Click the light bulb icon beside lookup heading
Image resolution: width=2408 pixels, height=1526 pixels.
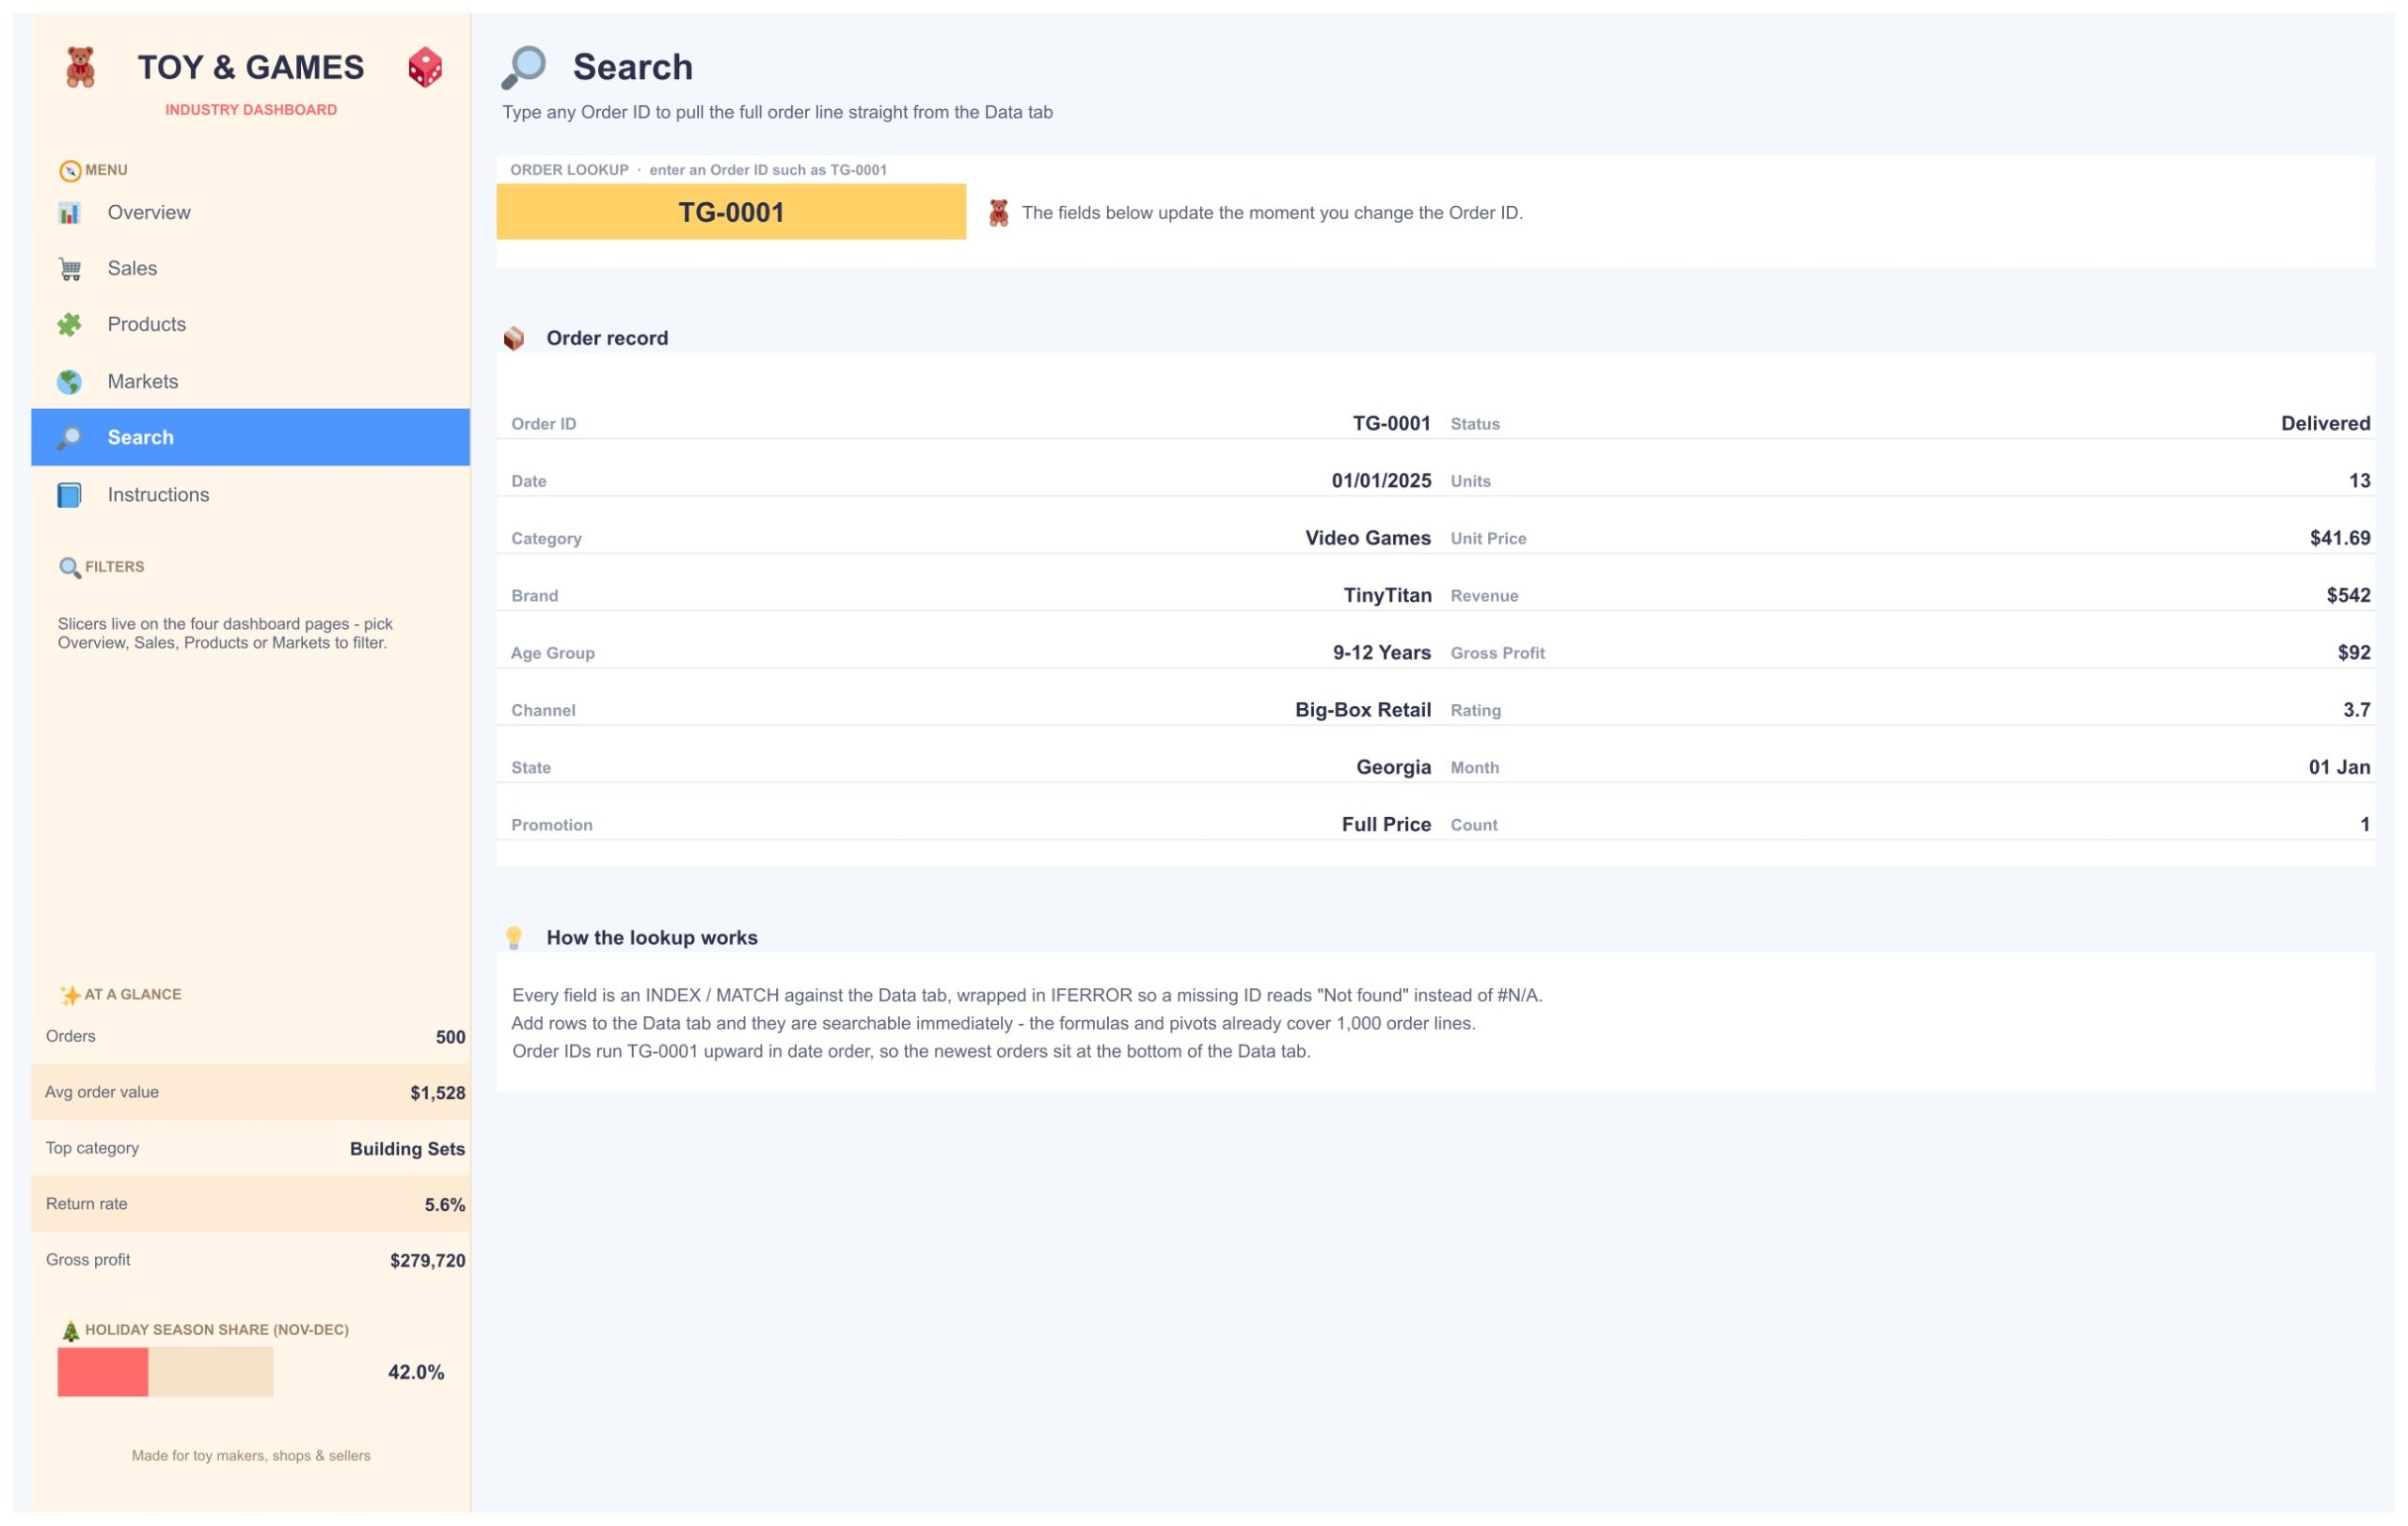click(x=514, y=937)
